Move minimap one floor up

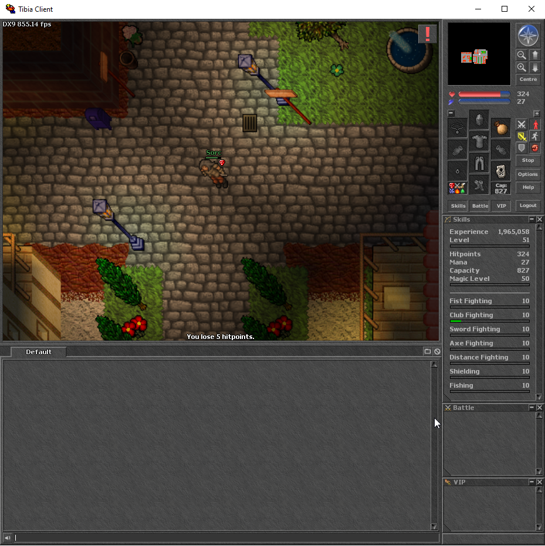click(x=535, y=55)
